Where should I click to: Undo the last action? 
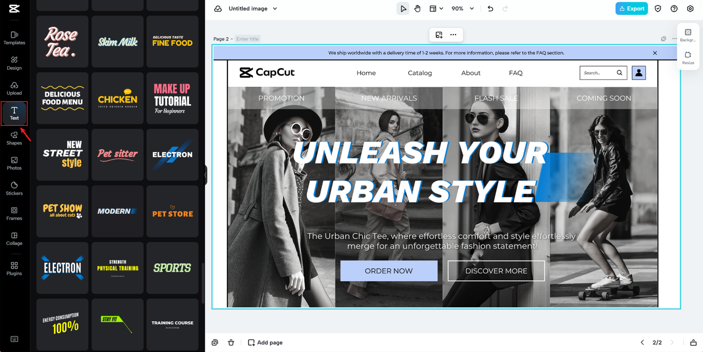point(490,9)
